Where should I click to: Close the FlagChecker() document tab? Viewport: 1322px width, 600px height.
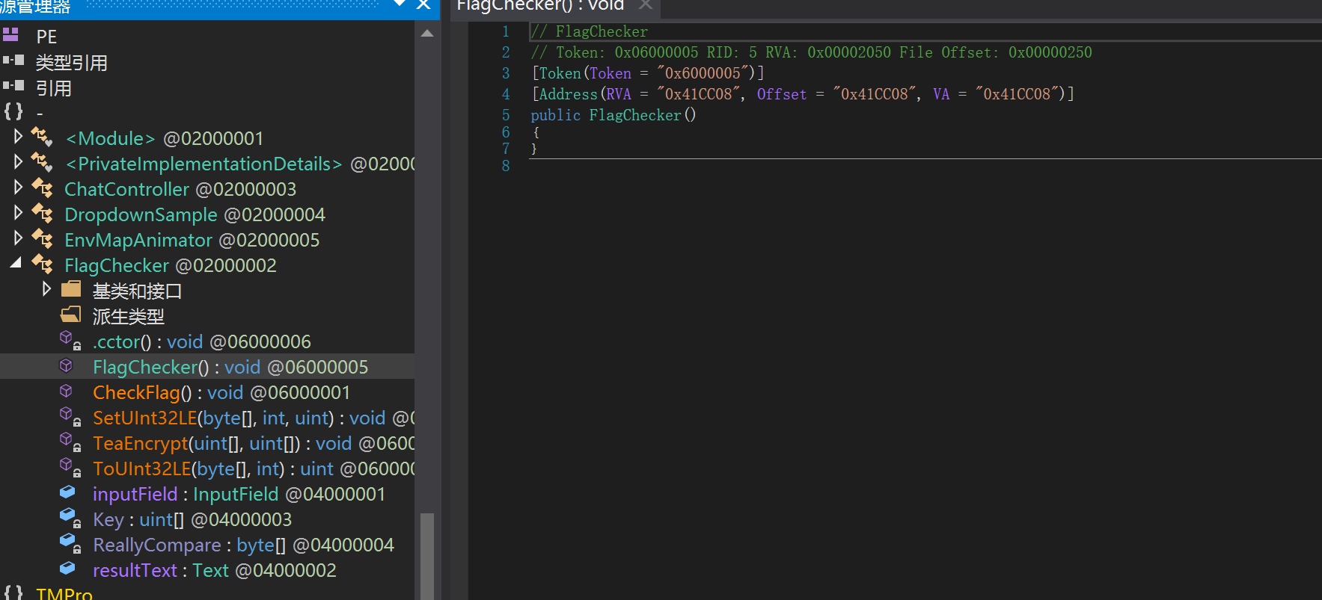646,5
